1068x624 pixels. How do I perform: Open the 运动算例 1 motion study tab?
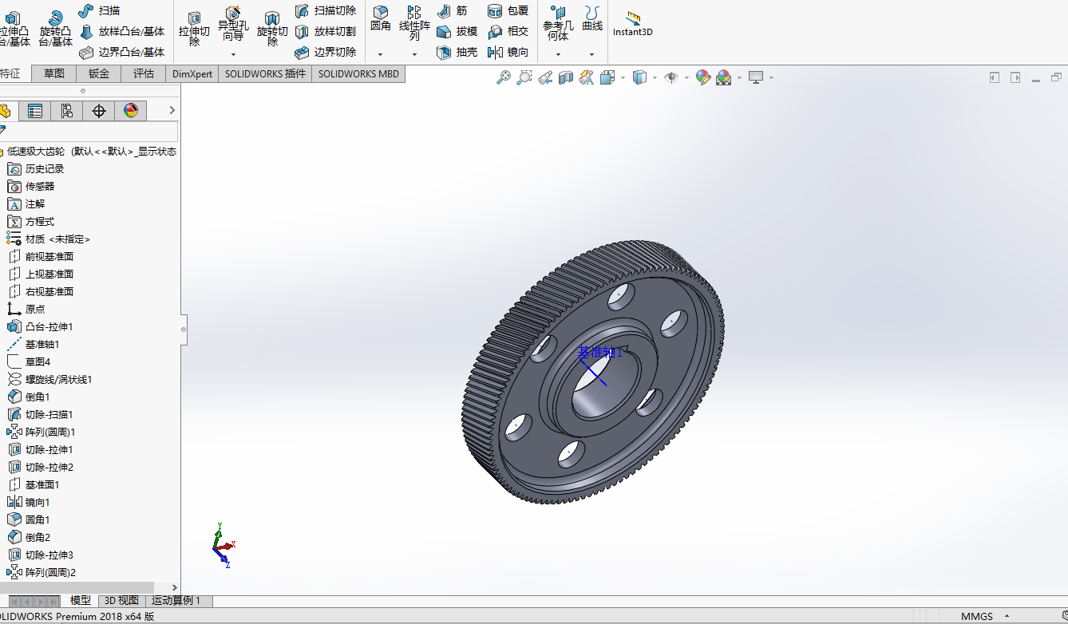point(177,601)
